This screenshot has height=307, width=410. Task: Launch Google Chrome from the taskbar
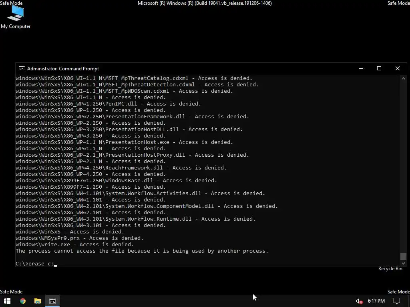[23, 301]
